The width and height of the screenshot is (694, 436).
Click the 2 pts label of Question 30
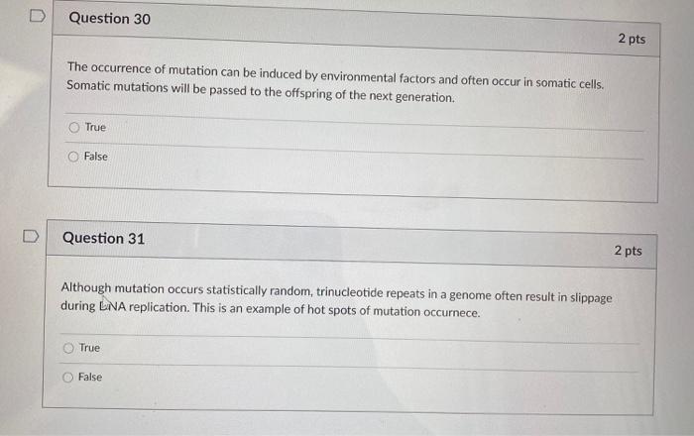click(632, 39)
